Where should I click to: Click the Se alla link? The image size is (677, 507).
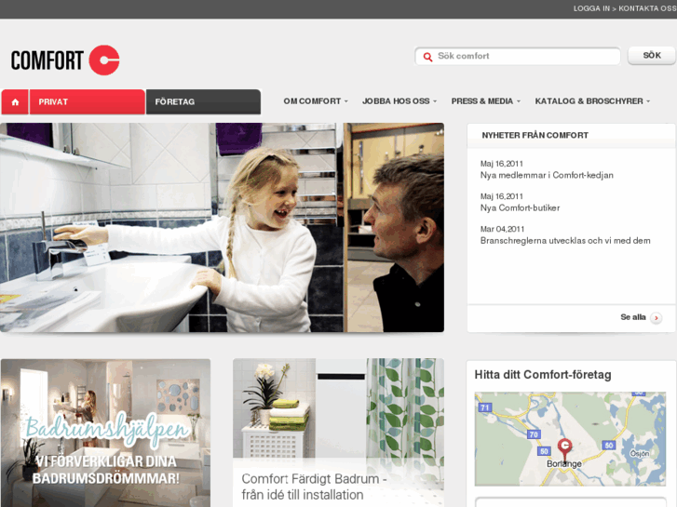(633, 317)
